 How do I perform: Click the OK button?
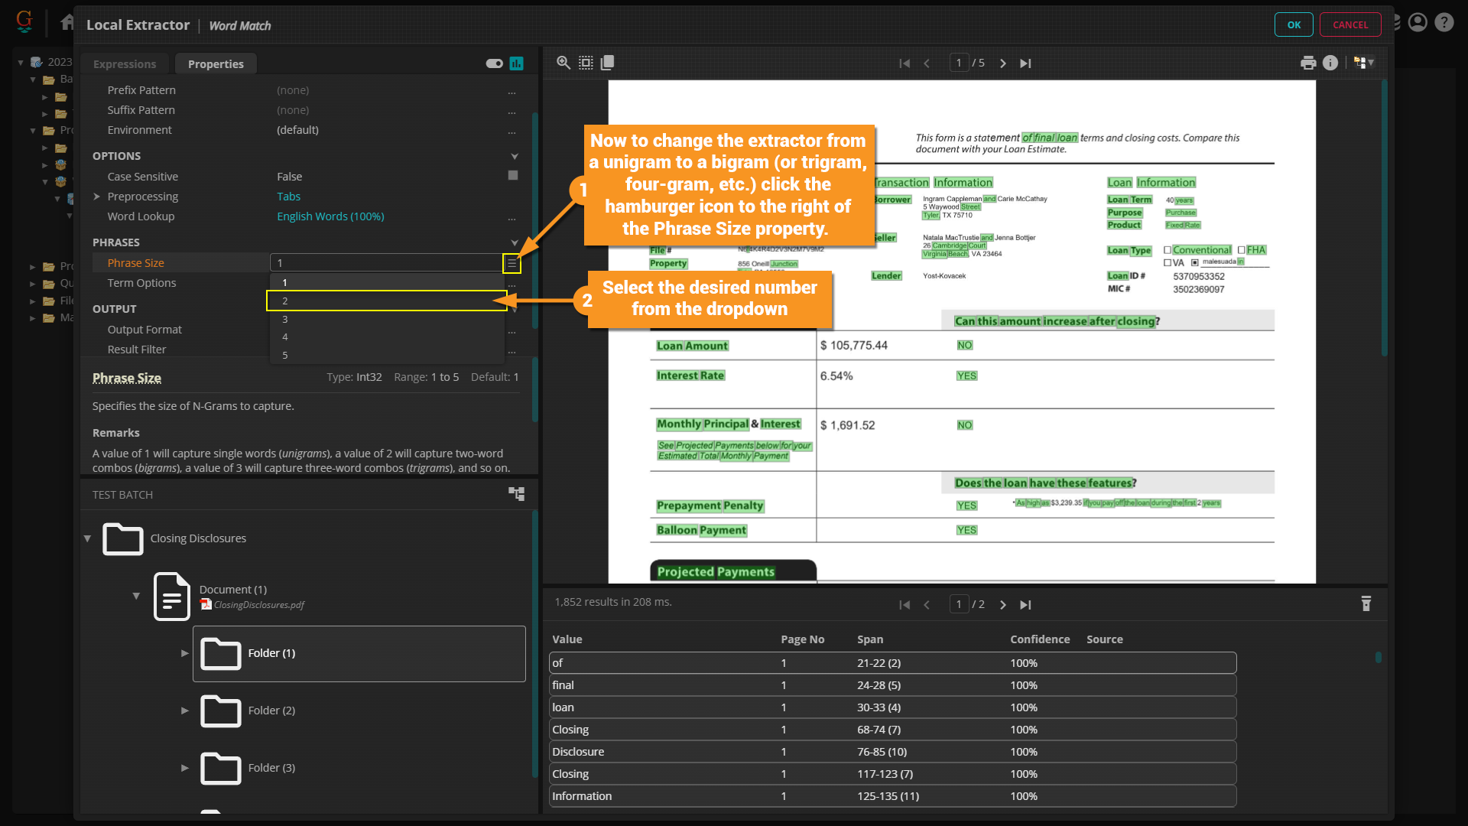[1294, 24]
